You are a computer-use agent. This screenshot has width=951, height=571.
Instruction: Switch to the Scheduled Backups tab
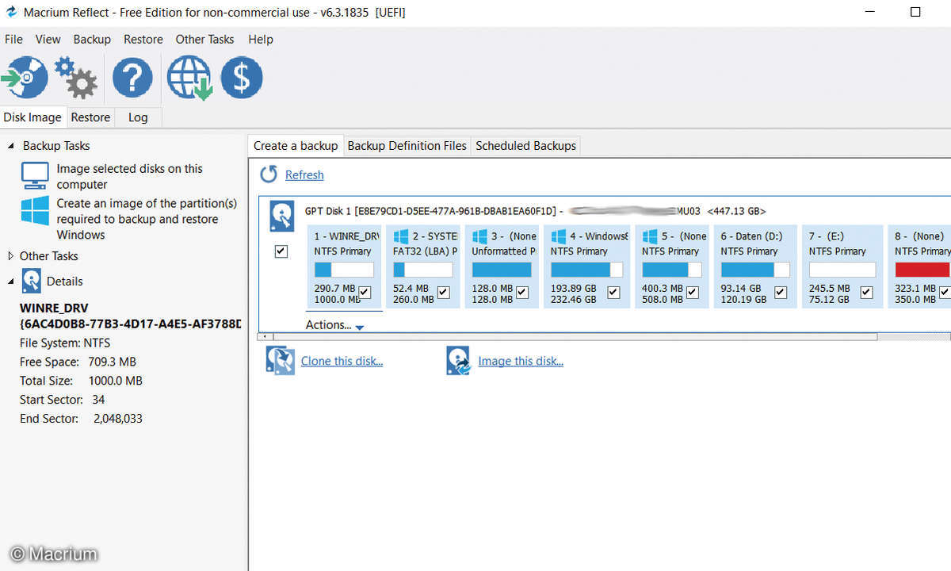(525, 146)
